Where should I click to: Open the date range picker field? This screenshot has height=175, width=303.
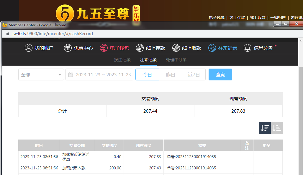point(103,74)
